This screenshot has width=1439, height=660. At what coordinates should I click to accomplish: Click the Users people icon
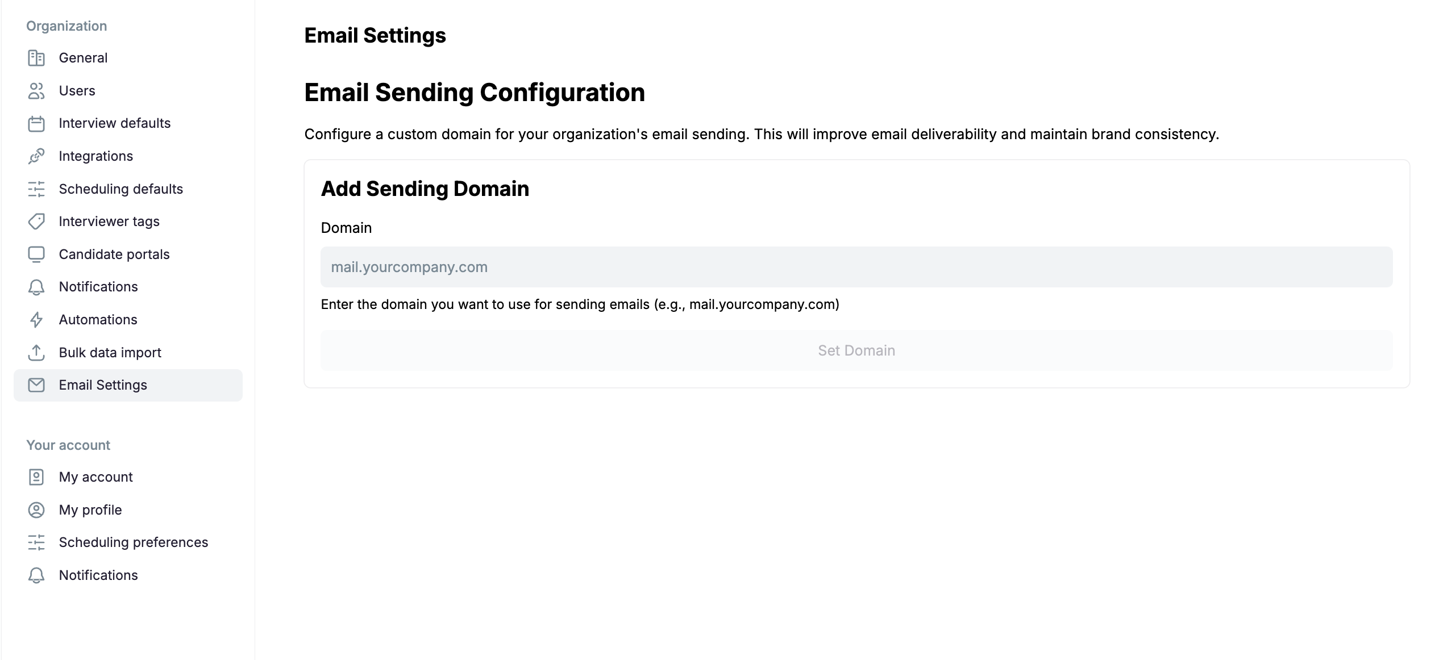click(x=36, y=91)
